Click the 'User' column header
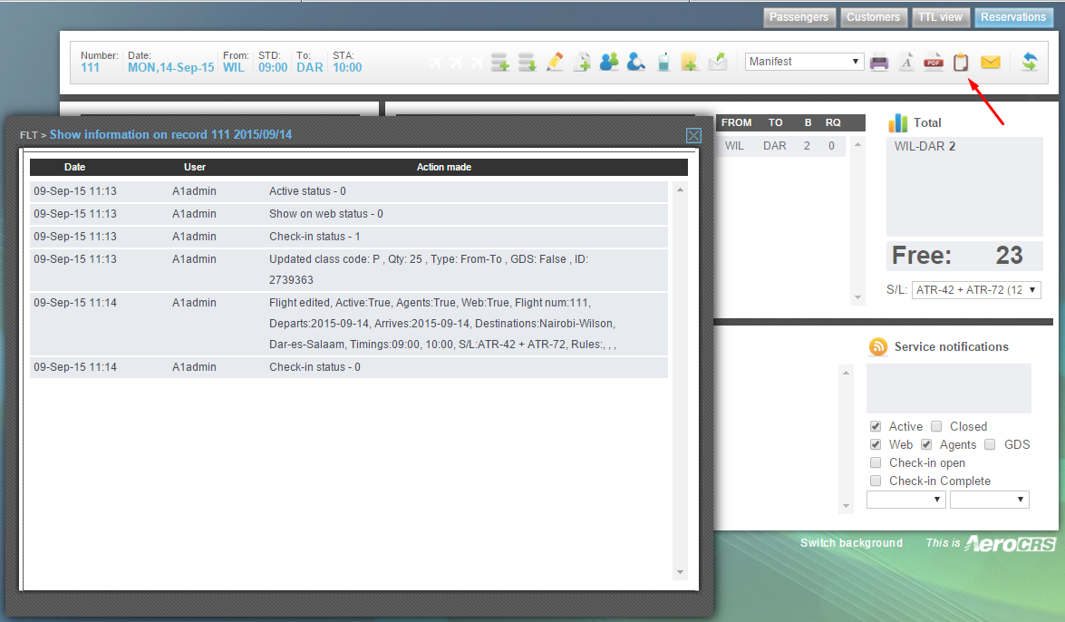The image size is (1065, 622). (x=194, y=167)
